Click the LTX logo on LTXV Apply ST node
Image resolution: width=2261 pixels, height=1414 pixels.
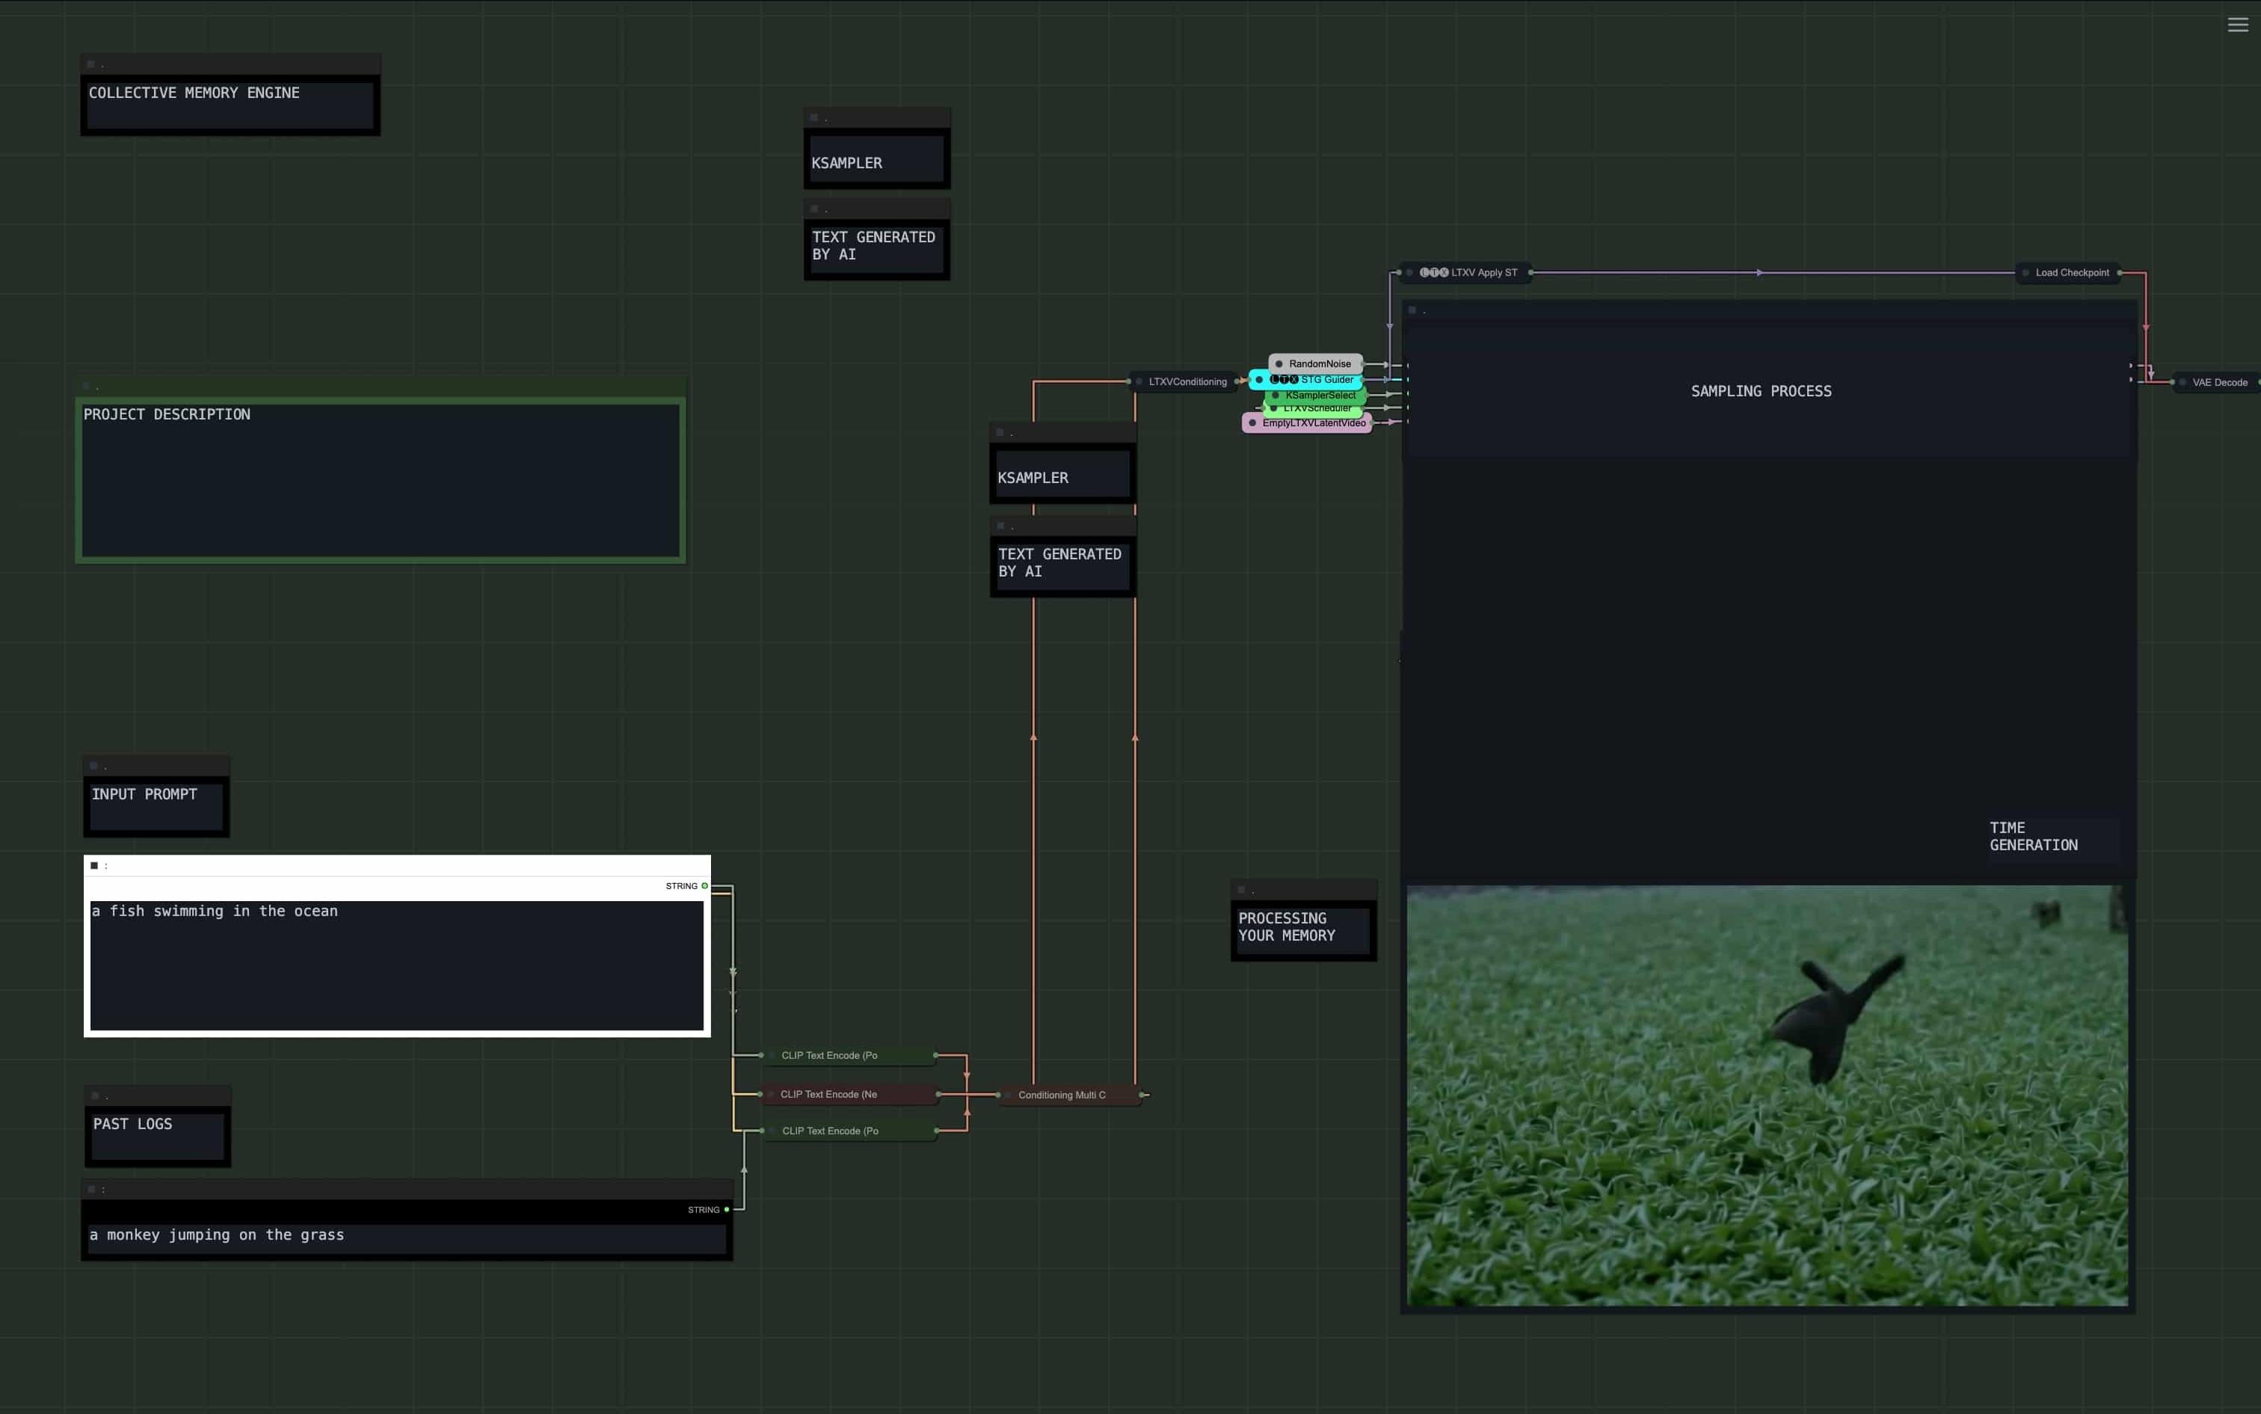click(x=1433, y=273)
